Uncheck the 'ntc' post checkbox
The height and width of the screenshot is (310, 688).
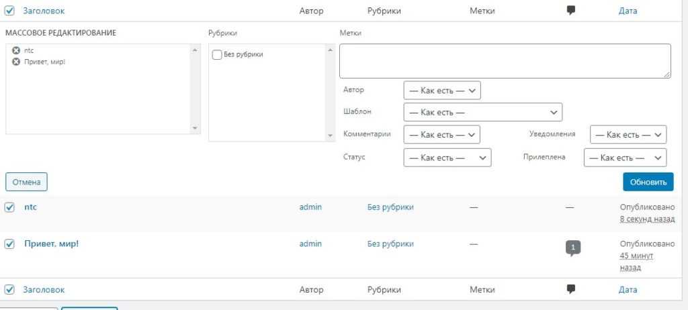click(10, 207)
